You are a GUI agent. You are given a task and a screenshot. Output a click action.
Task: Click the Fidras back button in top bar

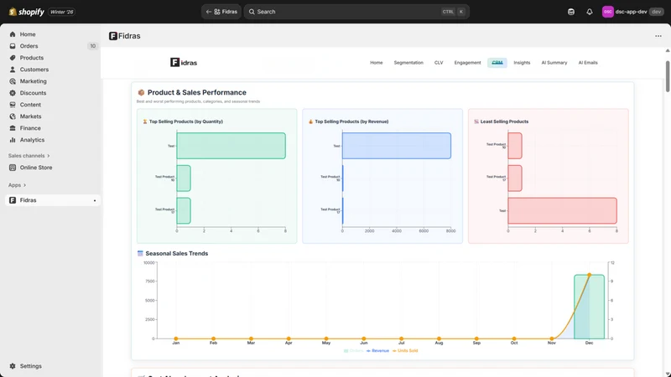(221, 12)
